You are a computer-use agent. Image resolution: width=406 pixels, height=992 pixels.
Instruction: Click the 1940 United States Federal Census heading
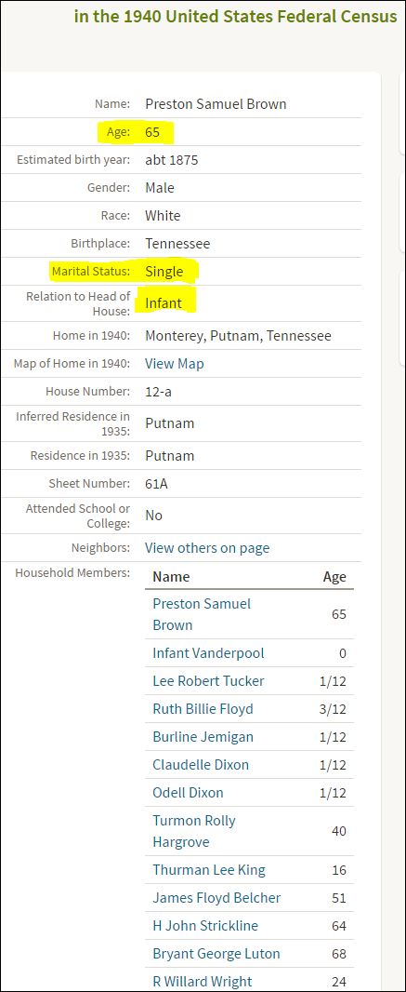coord(236,16)
